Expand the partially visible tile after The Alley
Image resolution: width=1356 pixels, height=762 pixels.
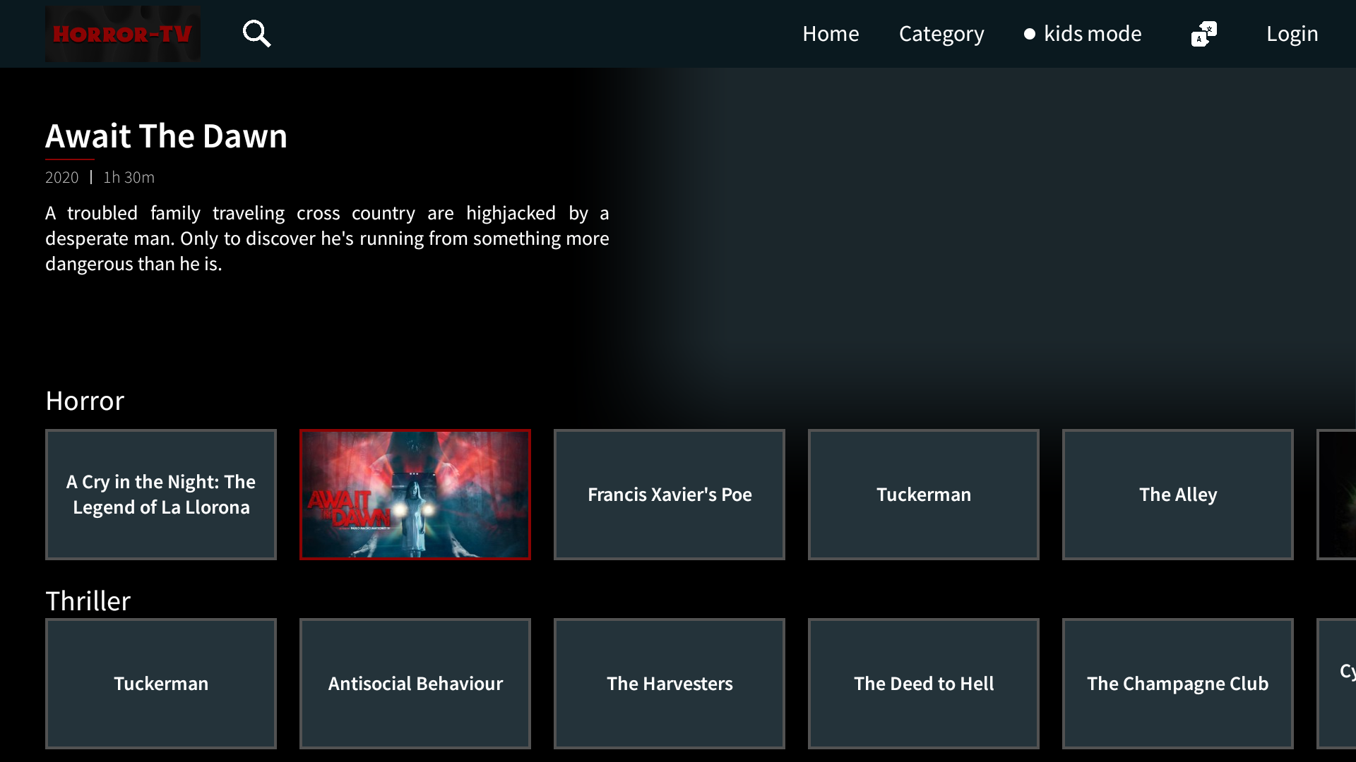pos(1337,494)
